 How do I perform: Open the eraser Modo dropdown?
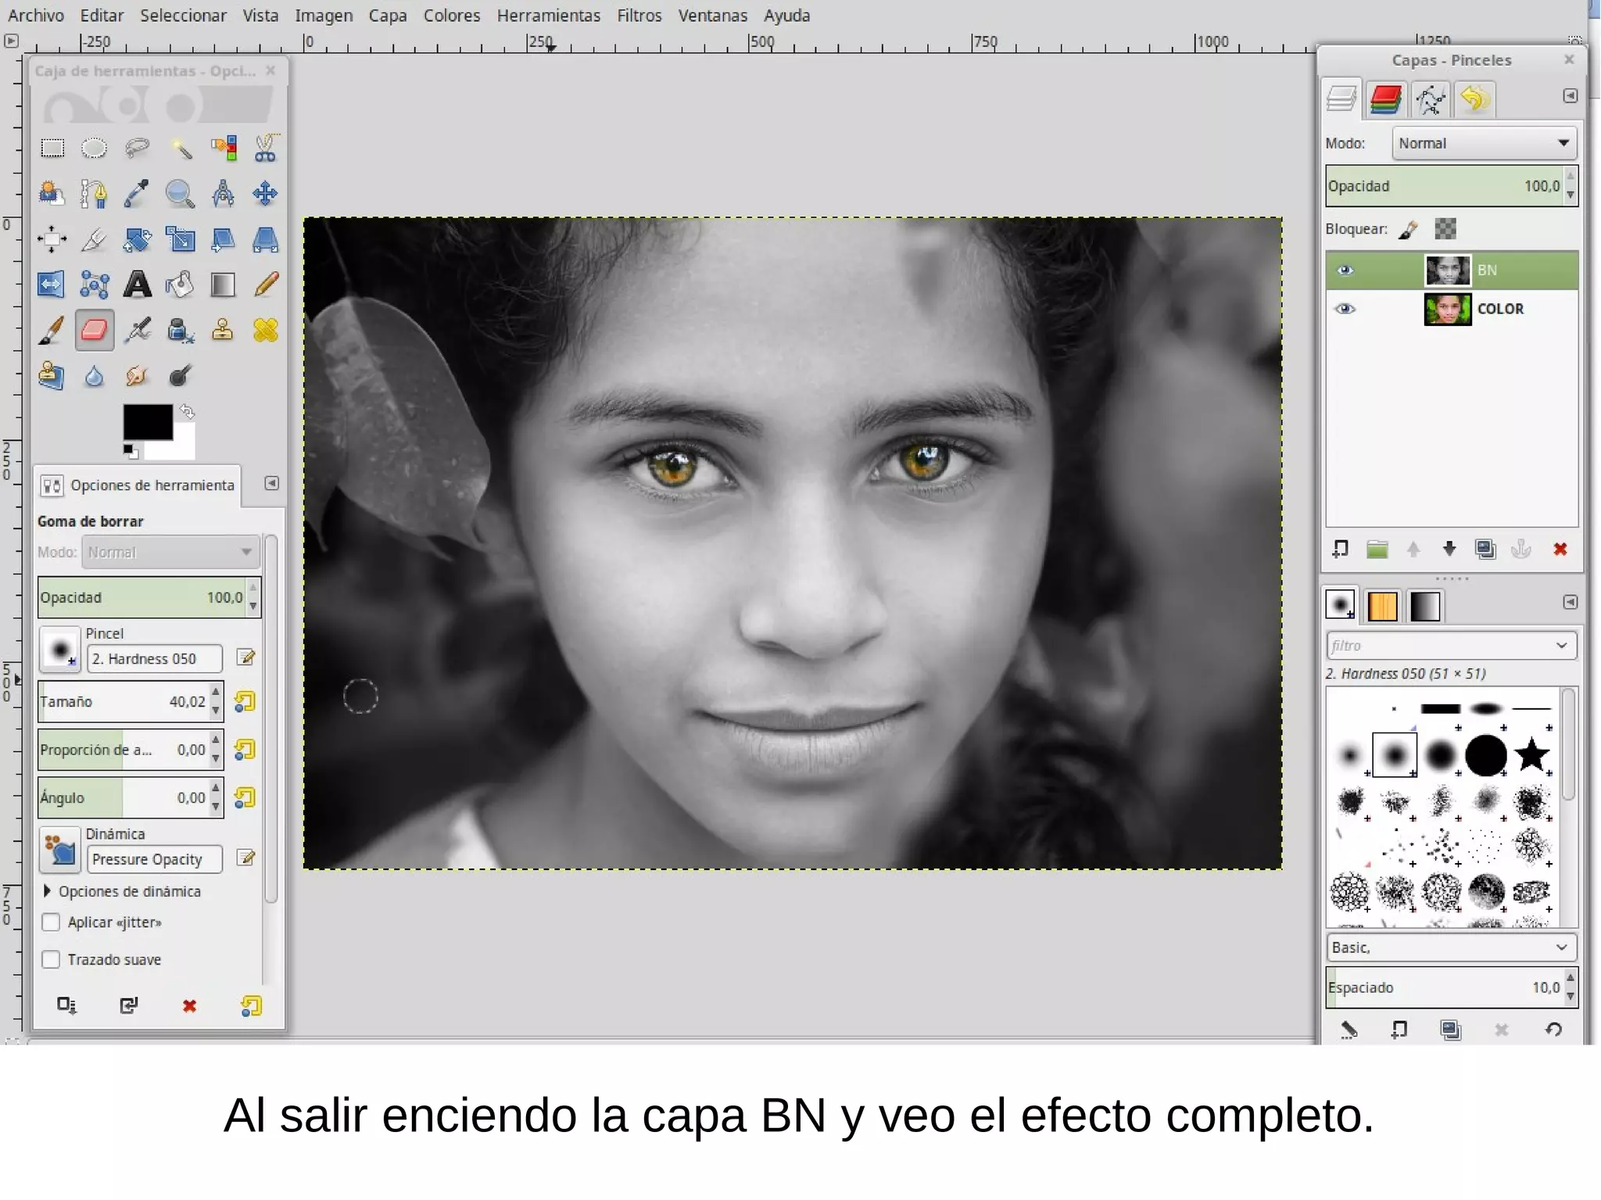pos(170,552)
